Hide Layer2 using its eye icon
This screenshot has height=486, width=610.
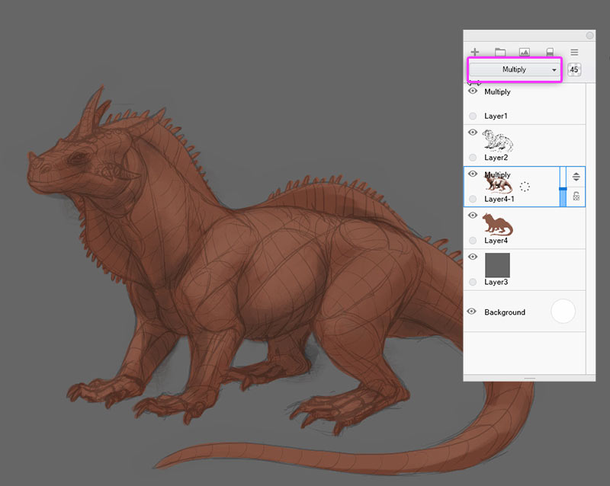[x=473, y=133]
